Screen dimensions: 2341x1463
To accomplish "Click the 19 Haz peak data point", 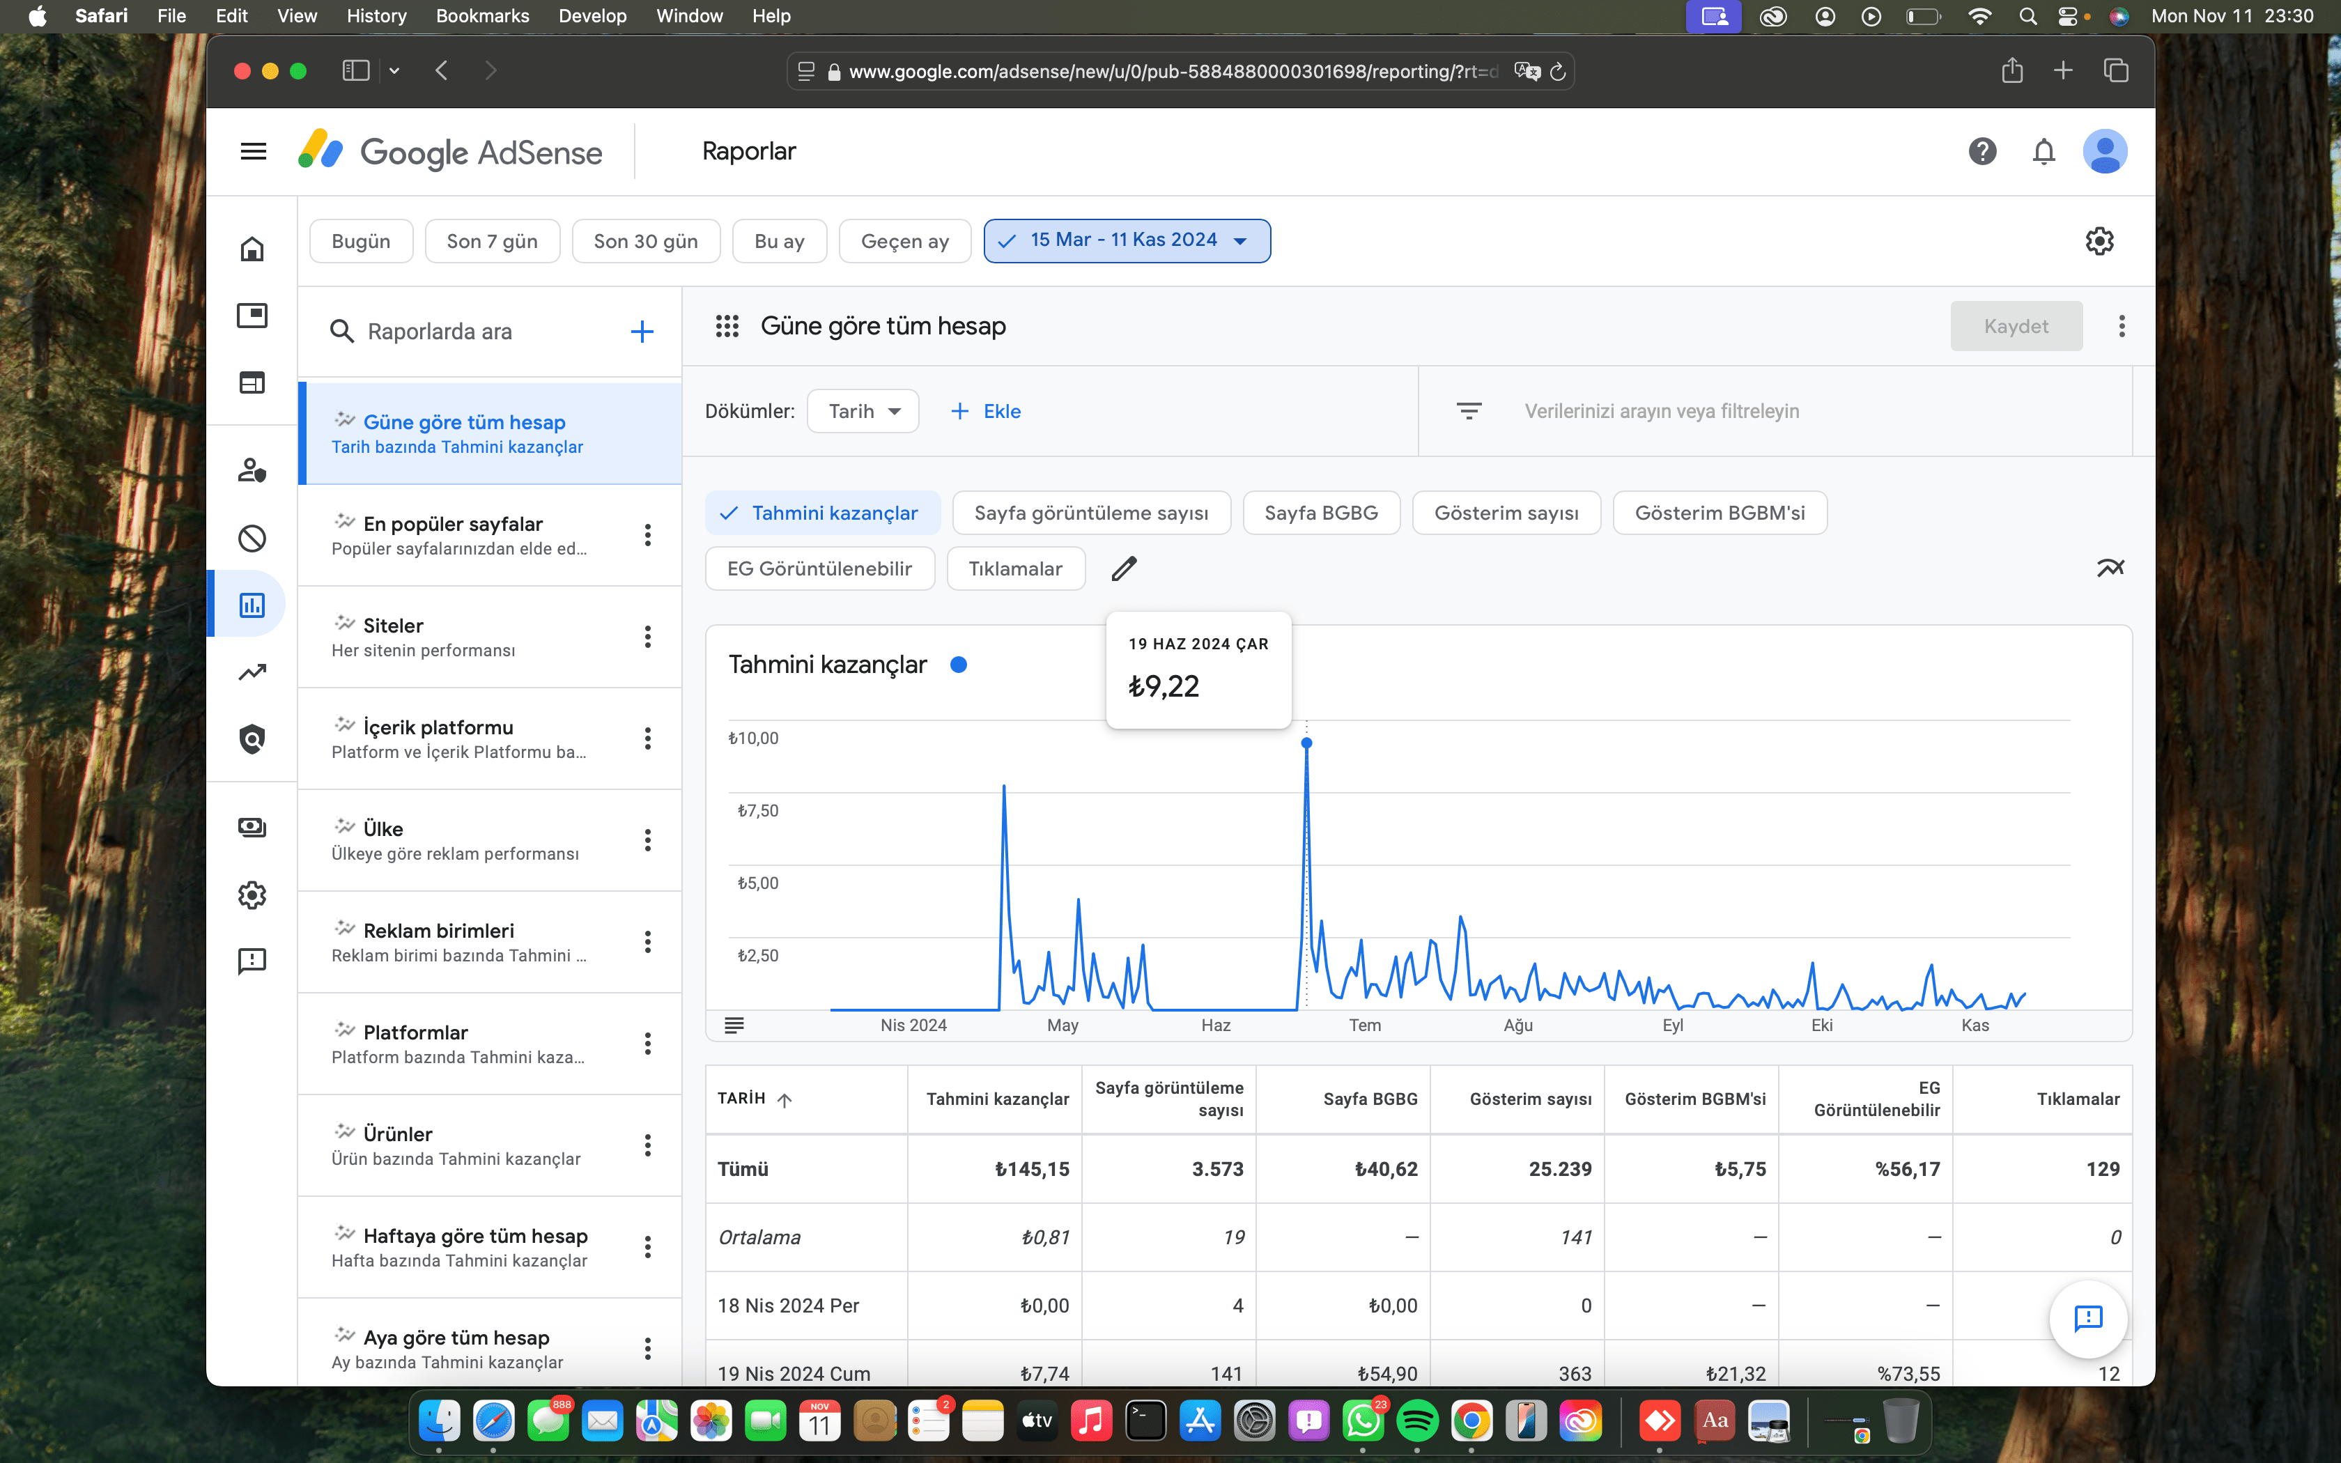I will coord(1306,743).
